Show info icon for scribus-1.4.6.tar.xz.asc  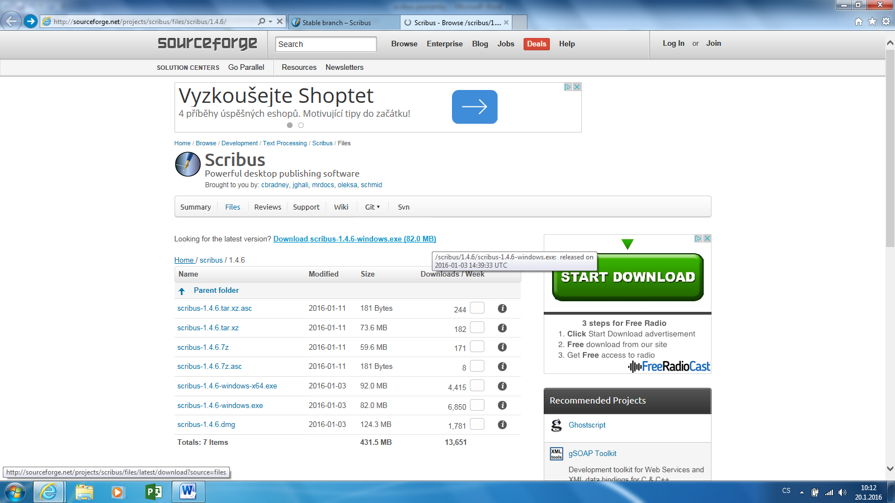tap(502, 309)
